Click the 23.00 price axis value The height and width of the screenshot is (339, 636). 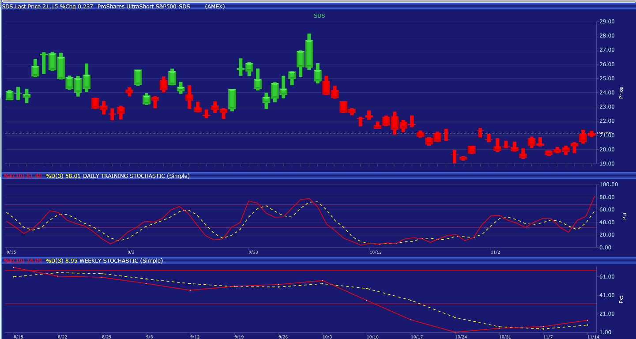tap(607, 107)
